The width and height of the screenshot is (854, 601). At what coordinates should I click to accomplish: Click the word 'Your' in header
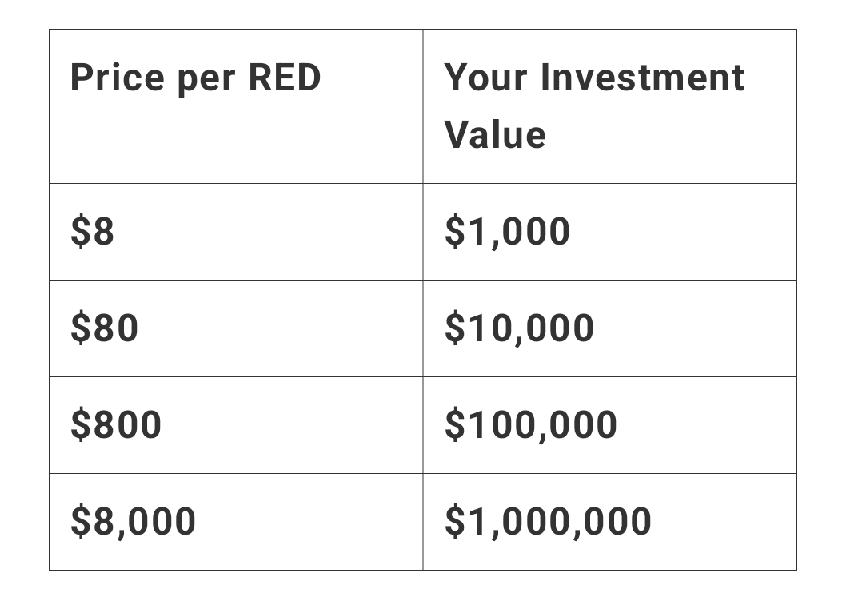486,78
